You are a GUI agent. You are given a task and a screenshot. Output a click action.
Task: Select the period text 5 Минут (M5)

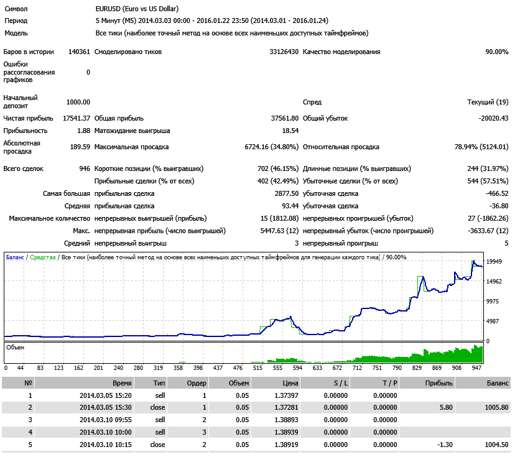coord(116,21)
